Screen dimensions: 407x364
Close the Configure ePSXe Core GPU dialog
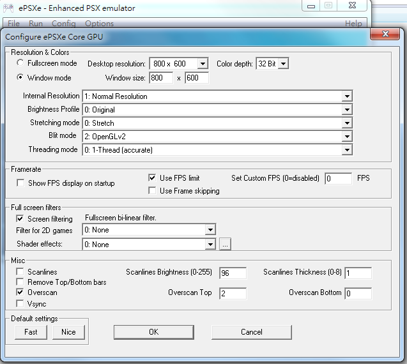point(385,34)
